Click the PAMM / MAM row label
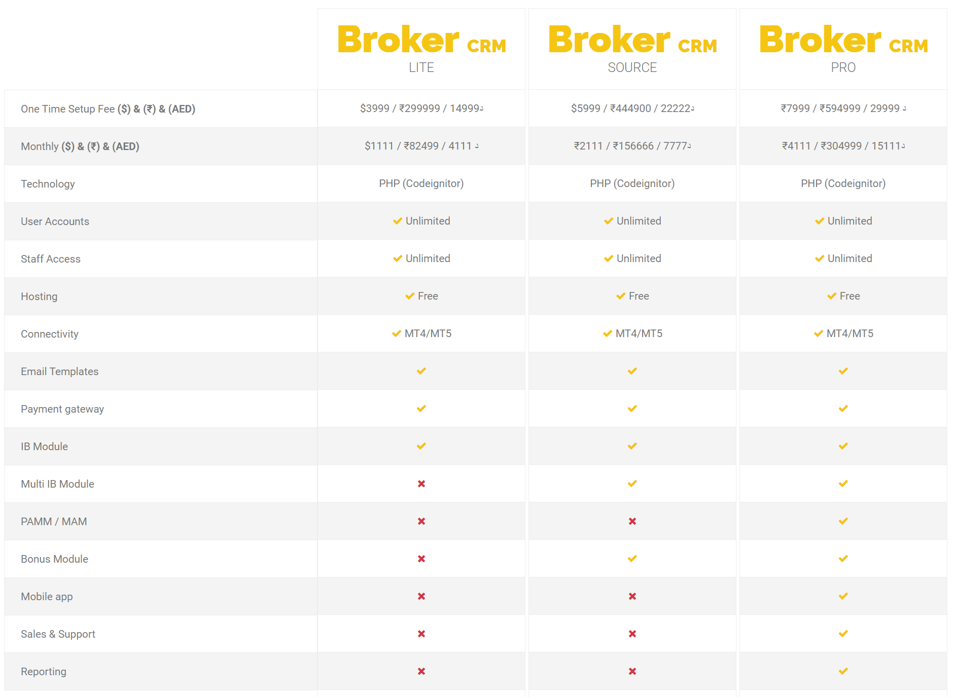The image size is (957, 697). tap(54, 522)
